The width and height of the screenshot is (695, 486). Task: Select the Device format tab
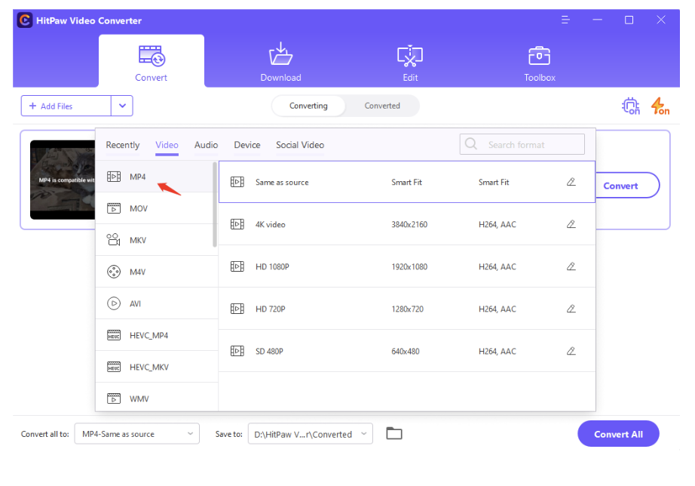pos(247,145)
